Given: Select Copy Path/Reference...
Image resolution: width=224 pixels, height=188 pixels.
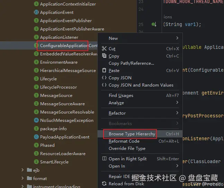Looking at the screenshot, I should 140,63.
